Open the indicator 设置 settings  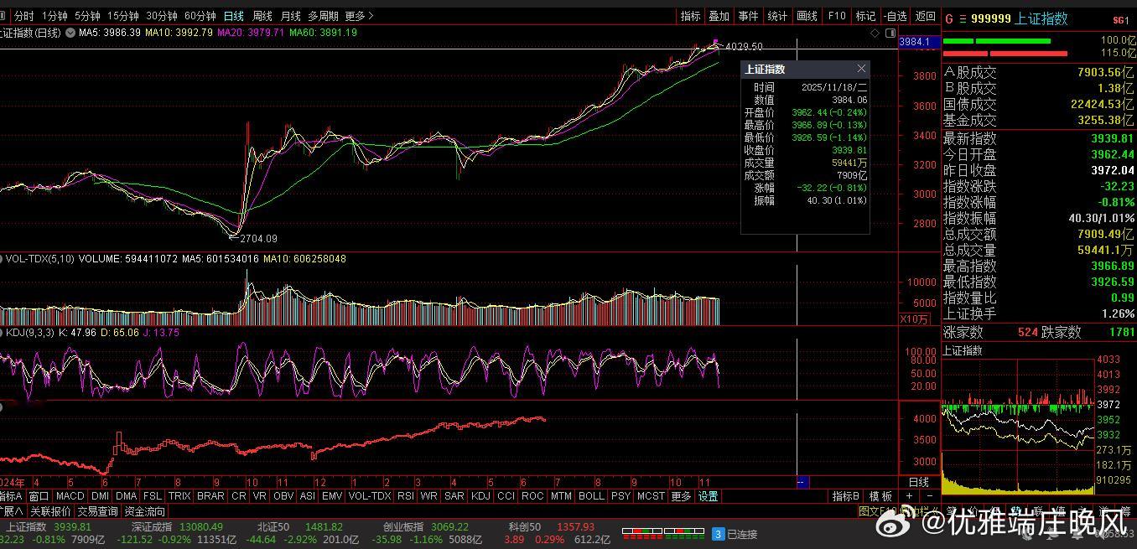click(709, 496)
